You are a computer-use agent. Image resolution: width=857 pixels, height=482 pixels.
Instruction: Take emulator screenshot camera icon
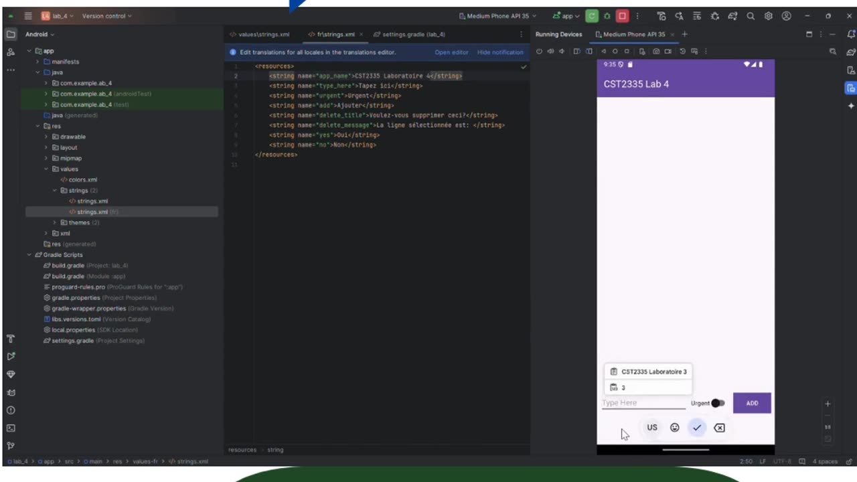click(656, 52)
